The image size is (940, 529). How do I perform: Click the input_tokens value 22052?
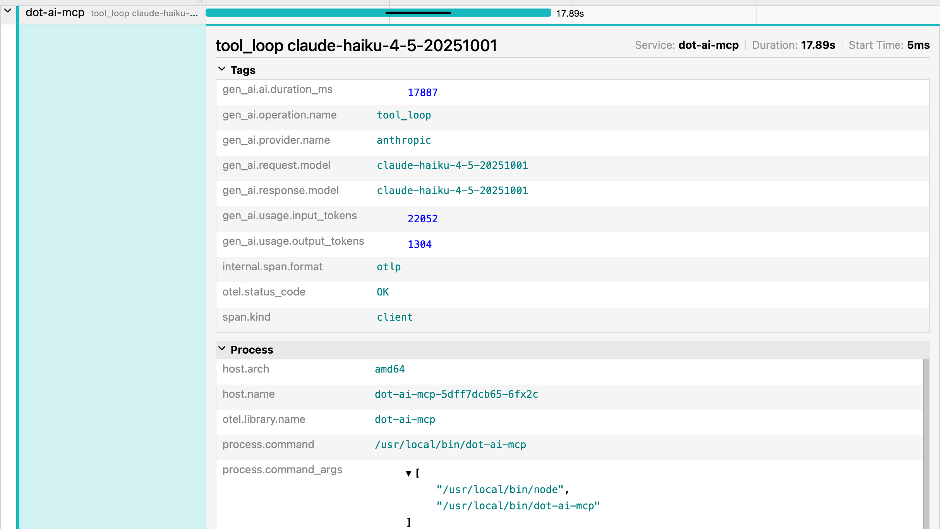coord(422,219)
